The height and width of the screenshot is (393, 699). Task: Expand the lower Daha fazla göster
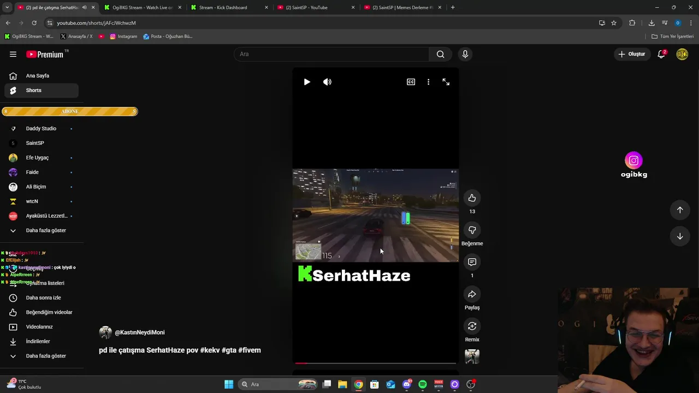pos(42,356)
